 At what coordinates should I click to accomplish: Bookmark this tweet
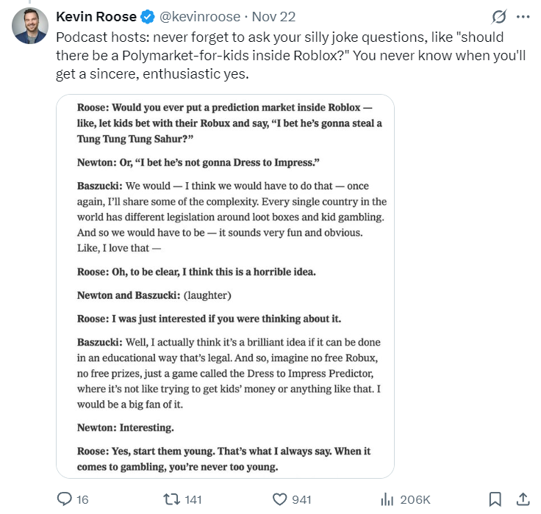(495, 499)
